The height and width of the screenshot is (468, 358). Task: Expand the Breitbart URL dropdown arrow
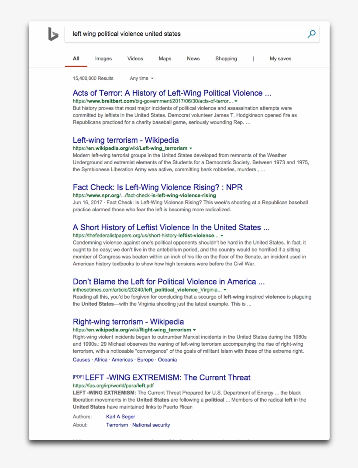coord(236,101)
